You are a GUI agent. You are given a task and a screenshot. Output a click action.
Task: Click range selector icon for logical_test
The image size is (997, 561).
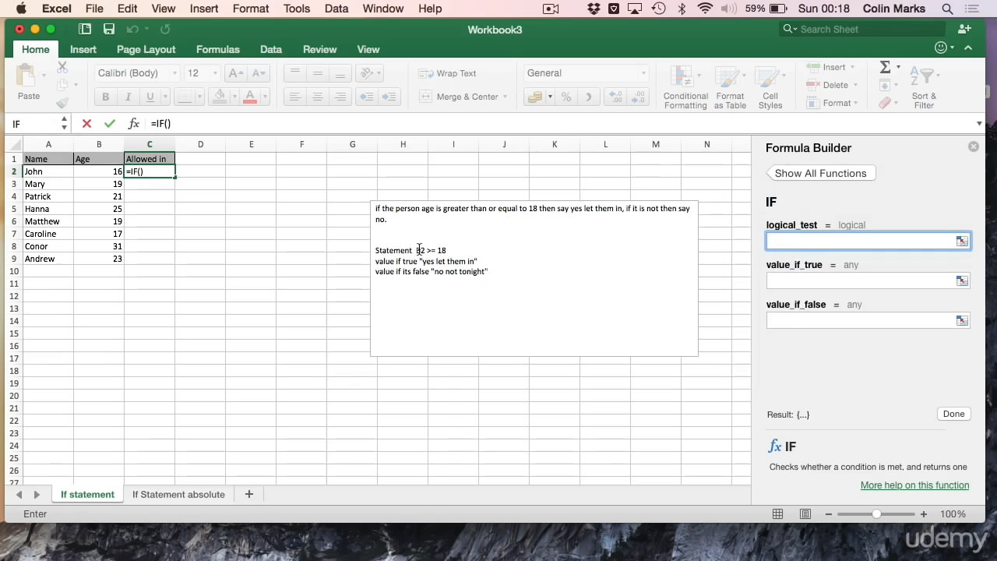tap(962, 241)
